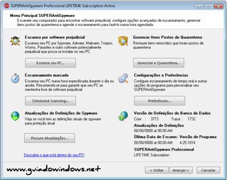This screenshot has width=227, height=180.
Task: Click the Core value 3773
Action: point(154,119)
